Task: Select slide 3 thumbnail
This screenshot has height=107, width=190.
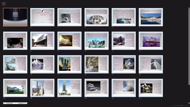Action: tap(69, 17)
